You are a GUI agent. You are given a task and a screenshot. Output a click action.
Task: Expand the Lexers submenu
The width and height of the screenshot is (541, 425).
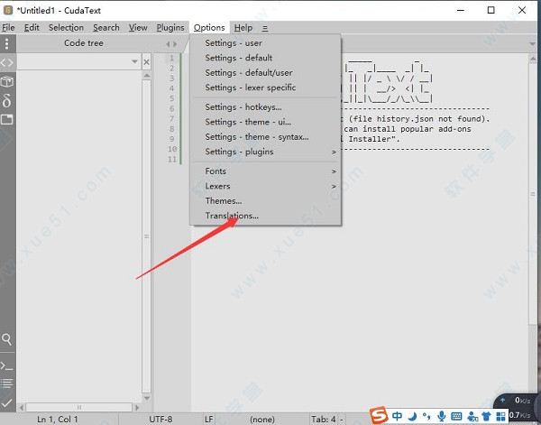pyautogui.click(x=266, y=186)
